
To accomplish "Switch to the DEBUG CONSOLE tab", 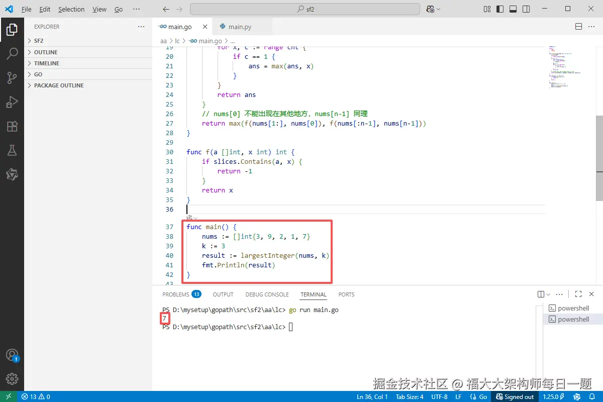I will (x=267, y=294).
